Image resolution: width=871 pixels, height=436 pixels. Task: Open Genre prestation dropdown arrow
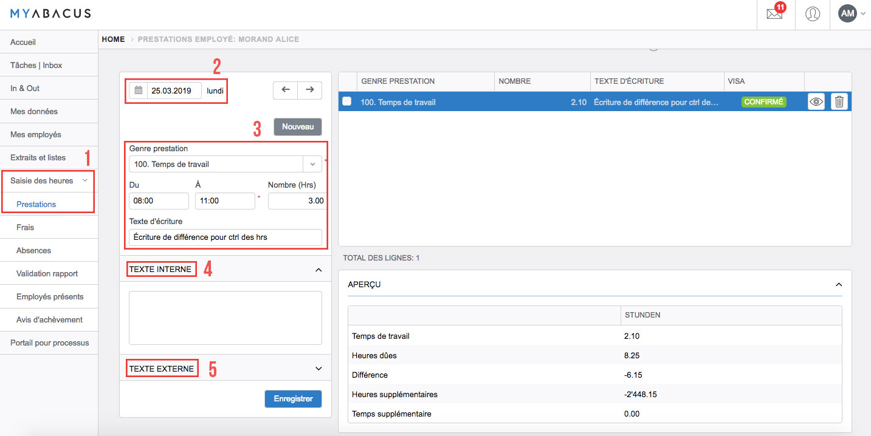point(312,164)
